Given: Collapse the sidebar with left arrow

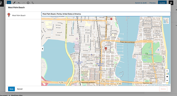Looking at the screenshot, I should (x=43, y=49).
